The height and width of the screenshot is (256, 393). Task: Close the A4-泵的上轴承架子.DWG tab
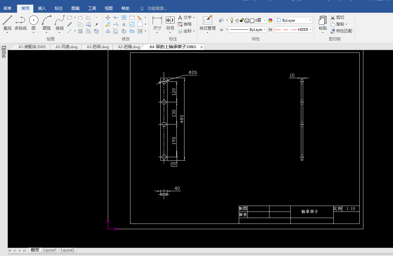pos(201,47)
